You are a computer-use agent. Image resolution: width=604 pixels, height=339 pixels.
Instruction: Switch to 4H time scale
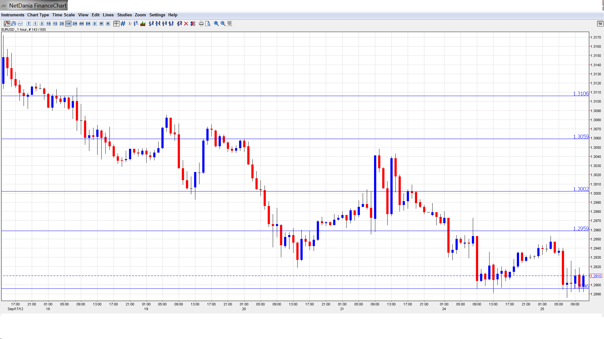point(81,24)
